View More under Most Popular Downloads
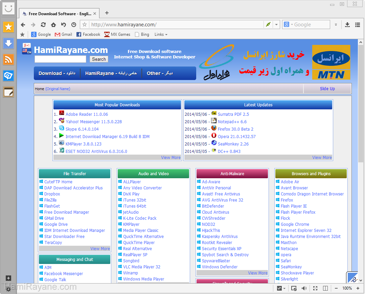Screen dimensions: 365x294 point(170,157)
